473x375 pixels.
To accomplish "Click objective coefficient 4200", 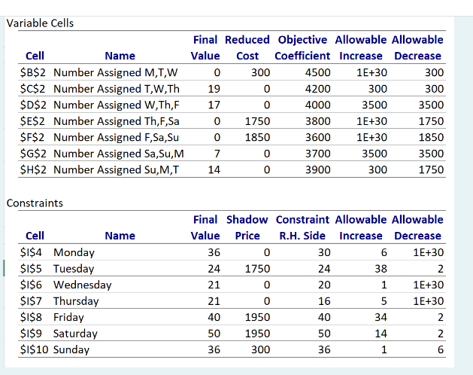I will 317,89.
